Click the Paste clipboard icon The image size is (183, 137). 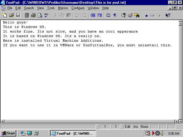pos(69,15)
